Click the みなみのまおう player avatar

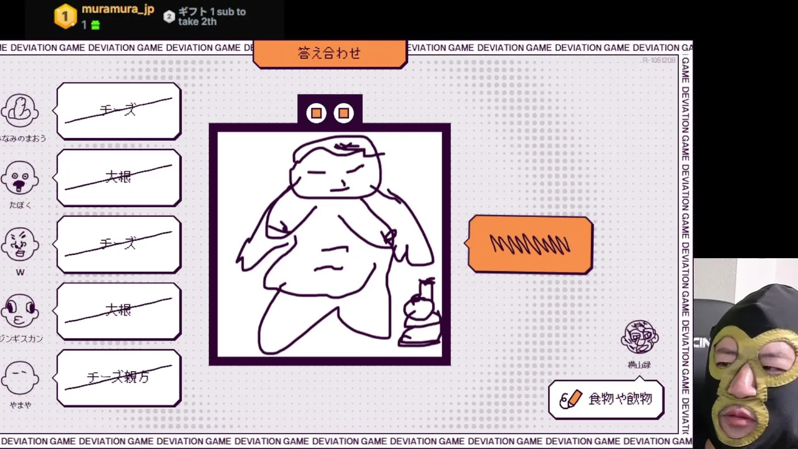click(x=20, y=111)
